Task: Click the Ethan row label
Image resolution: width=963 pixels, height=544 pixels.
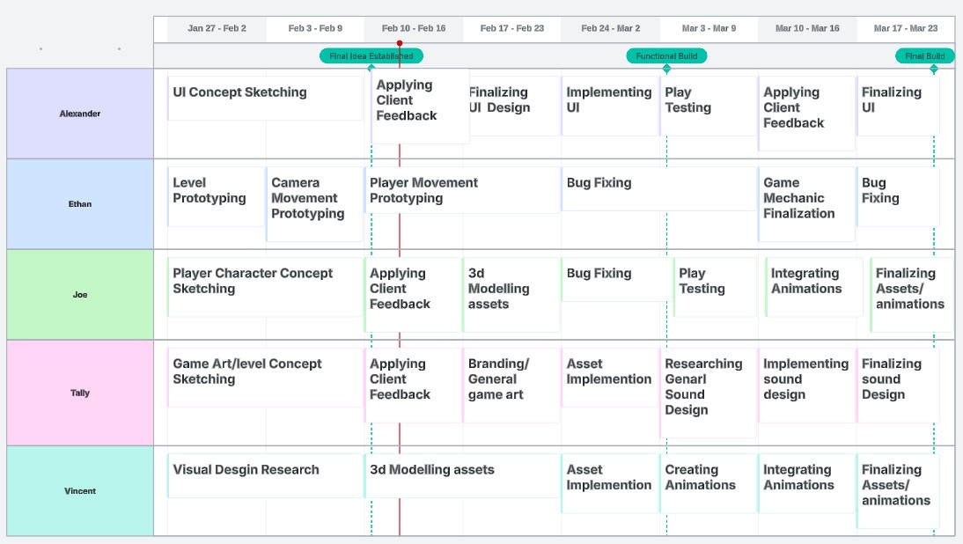Action: tap(80, 204)
